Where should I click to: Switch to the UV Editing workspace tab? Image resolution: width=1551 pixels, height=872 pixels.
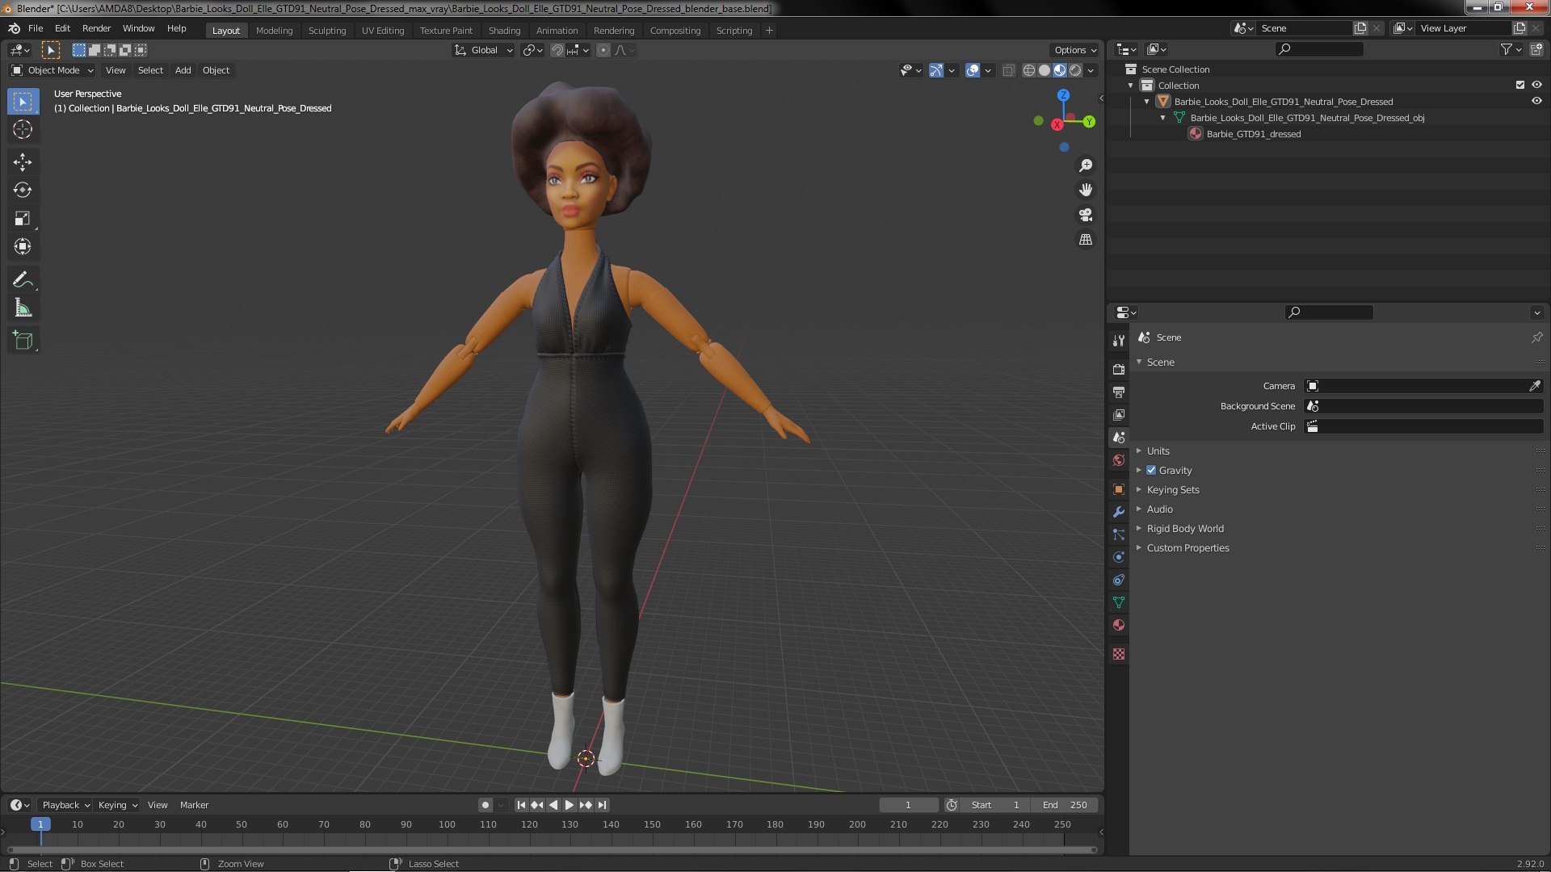pos(383,31)
